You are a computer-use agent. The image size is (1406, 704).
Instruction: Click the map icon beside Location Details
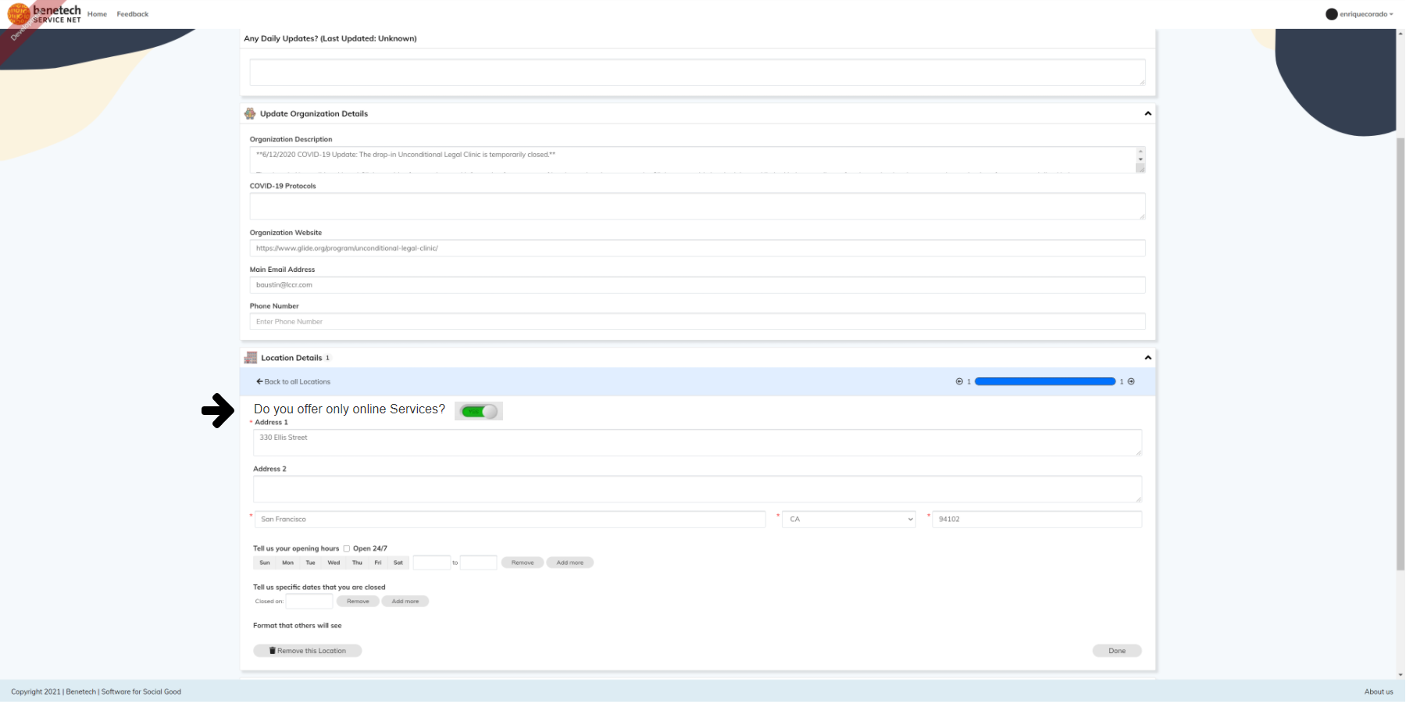coord(251,358)
